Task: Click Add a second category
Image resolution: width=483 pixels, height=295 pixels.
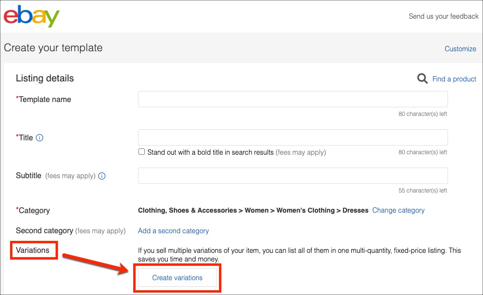Action: coord(173,231)
